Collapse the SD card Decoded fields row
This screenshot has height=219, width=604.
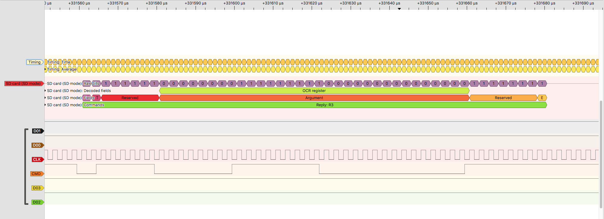click(46, 91)
